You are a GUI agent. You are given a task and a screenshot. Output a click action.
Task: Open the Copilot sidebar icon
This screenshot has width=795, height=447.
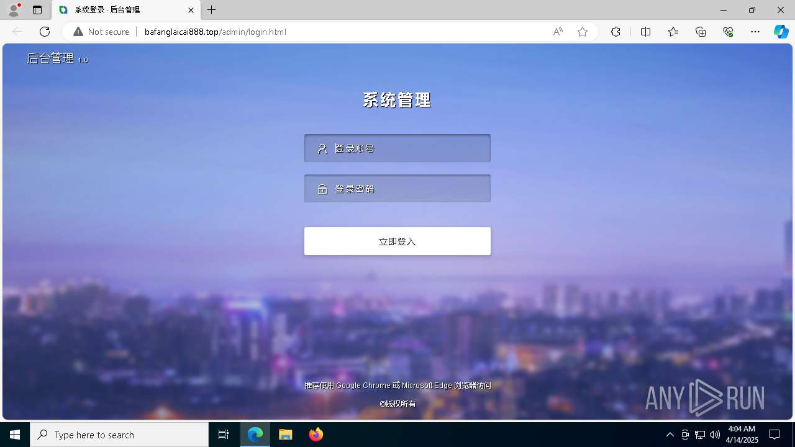pos(781,32)
